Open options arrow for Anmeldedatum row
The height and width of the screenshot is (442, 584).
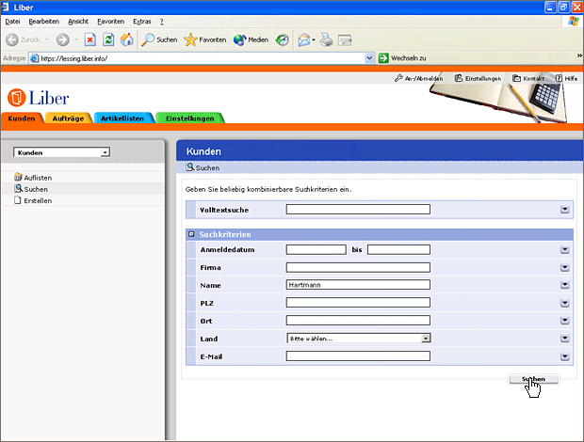tap(564, 250)
